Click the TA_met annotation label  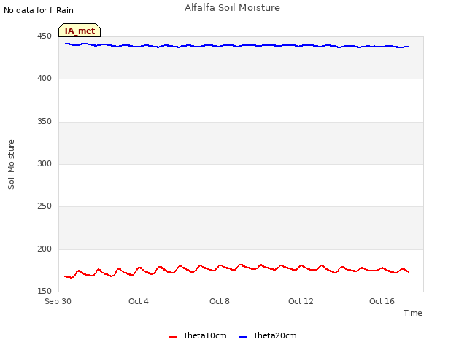click(x=80, y=31)
